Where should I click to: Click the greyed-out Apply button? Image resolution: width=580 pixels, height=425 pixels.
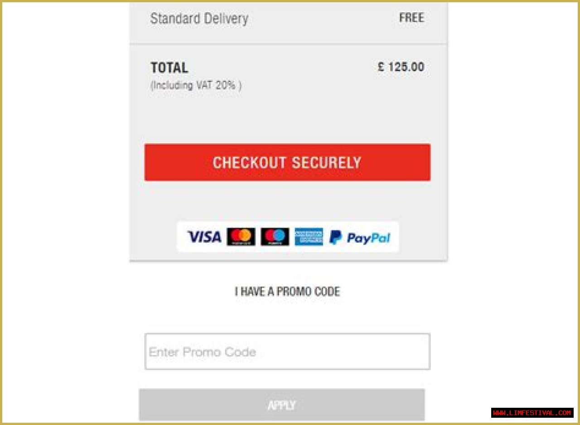(x=282, y=405)
